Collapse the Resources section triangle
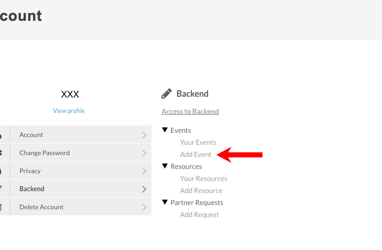Viewport: 382px width, 250px height. pos(165,166)
